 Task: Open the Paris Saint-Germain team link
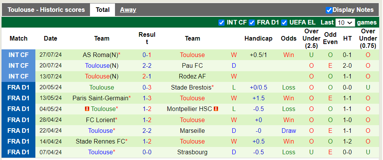(x=100, y=98)
